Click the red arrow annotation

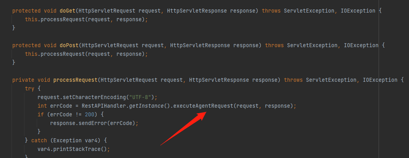click(x=182, y=128)
